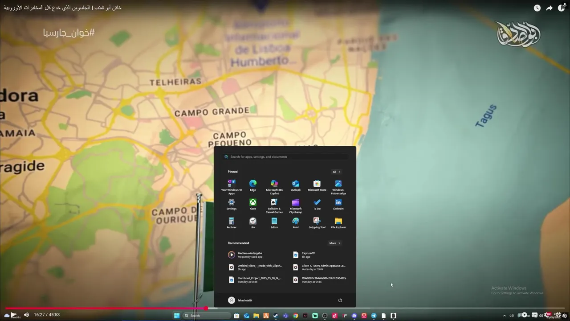Image resolution: width=570 pixels, height=321 pixels.
Task: Open recommended file f89a929ffc384e8a98bc39c7c550452e
Action: pos(319,280)
